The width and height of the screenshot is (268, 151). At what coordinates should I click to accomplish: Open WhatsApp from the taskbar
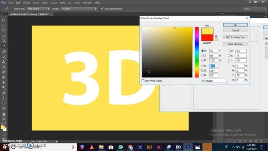coord(121,147)
